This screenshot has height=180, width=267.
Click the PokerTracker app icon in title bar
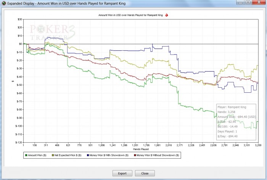click(x=4, y=3)
